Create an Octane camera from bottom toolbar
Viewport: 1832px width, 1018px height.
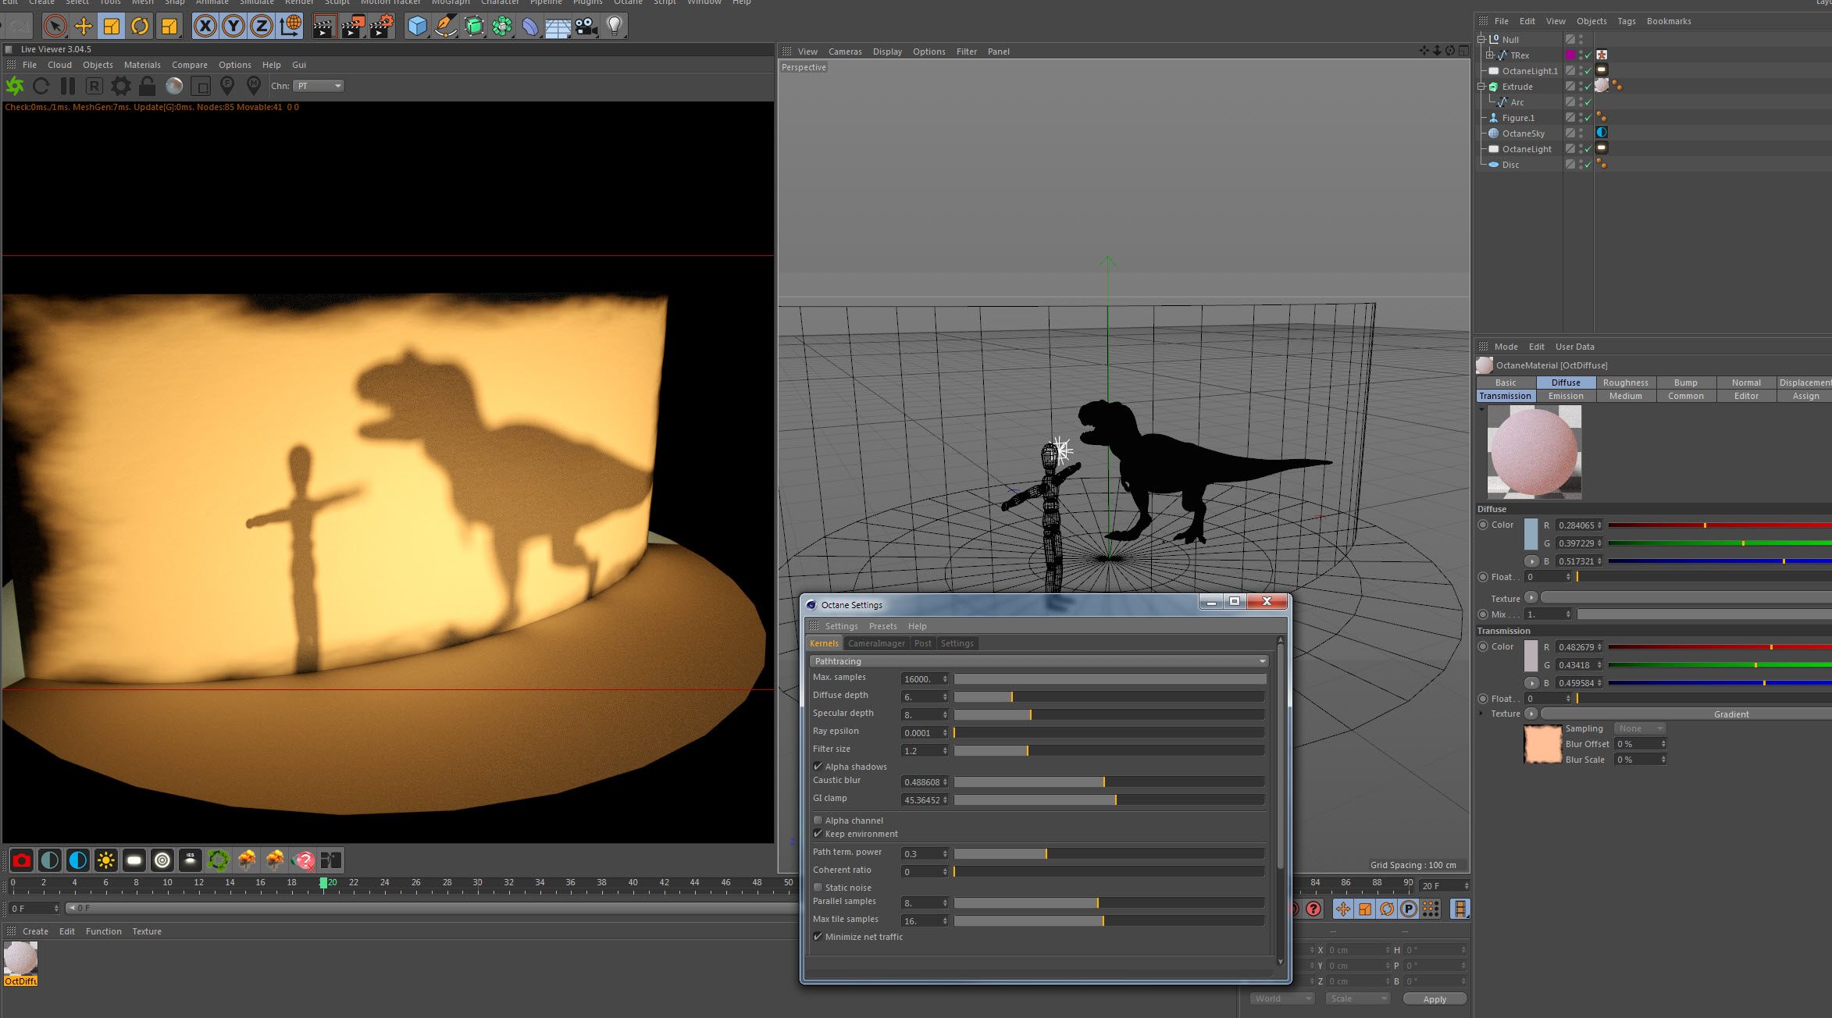pos(22,860)
